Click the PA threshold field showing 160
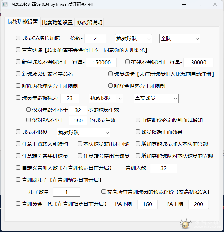This screenshot has height=232, width=224. pos(78,120)
